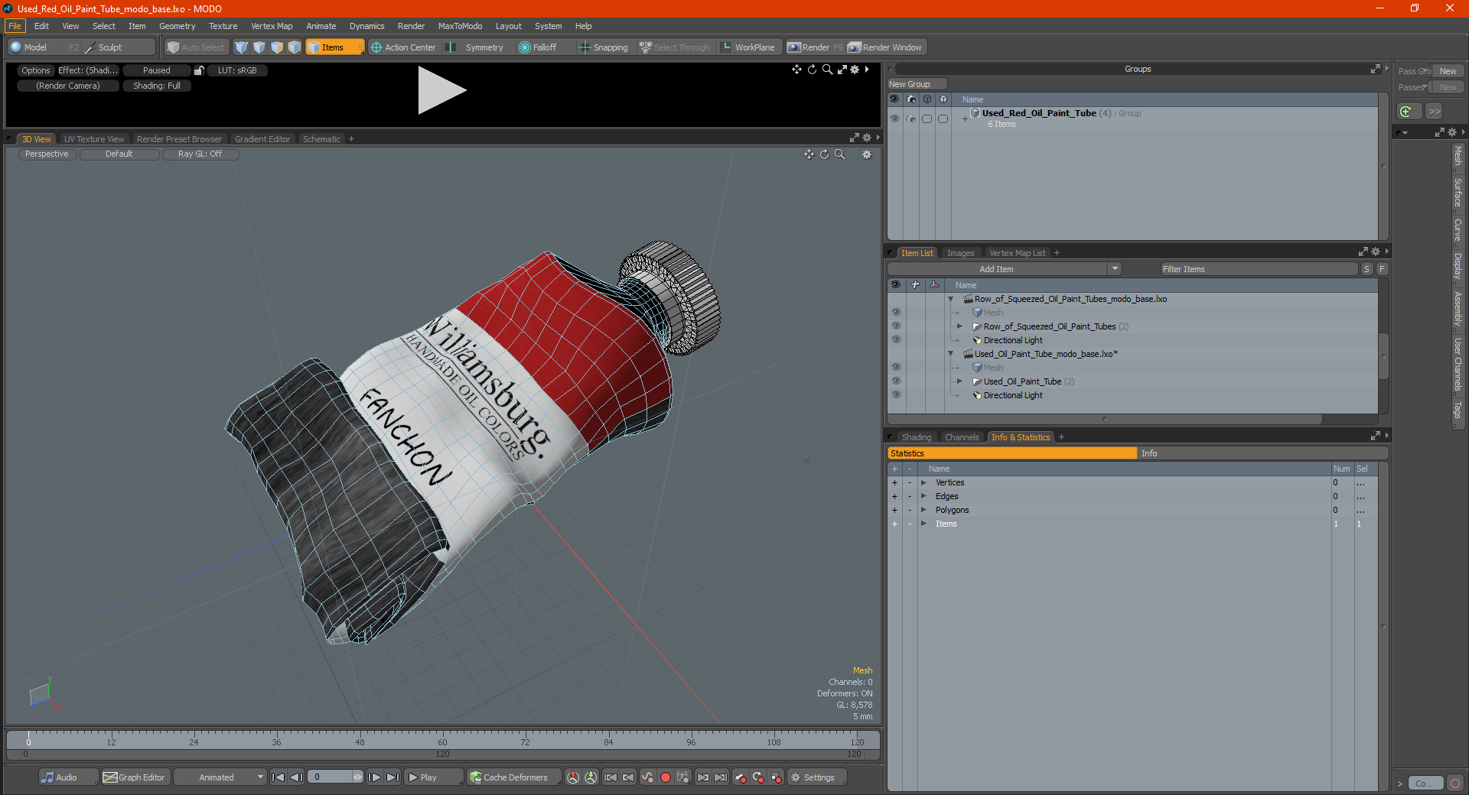The height and width of the screenshot is (795, 1469).
Task: Open the Effect: Shading dropdown
Action: click(88, 70)
